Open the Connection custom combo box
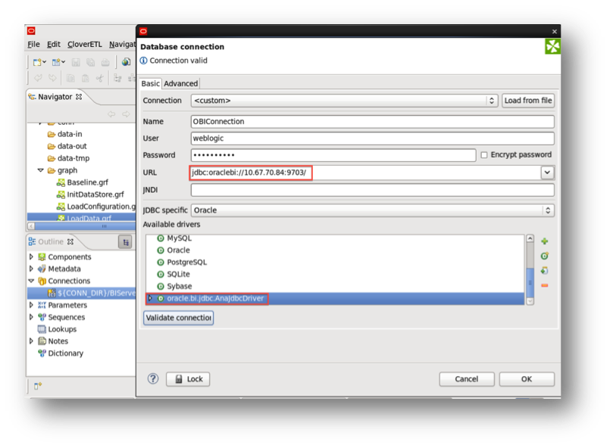Screen dimensions: 610x448 tap(344, 101)
